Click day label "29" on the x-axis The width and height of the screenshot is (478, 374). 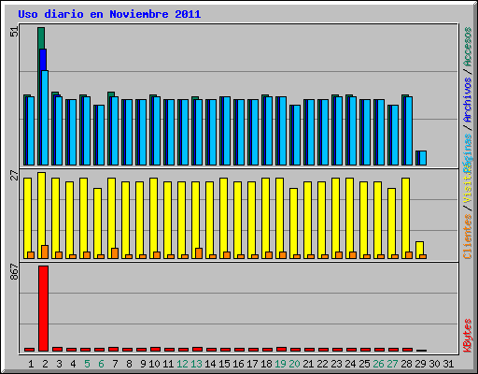tap(420, 364)
